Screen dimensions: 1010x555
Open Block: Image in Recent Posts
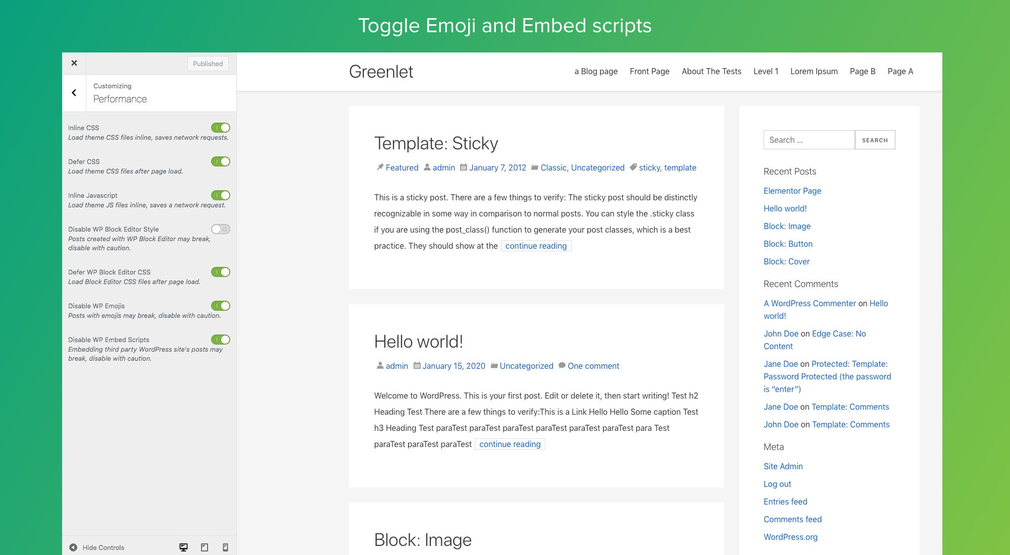click(x=787, y=226)
